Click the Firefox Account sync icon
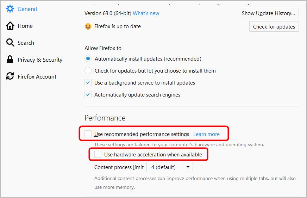This screenshot has width=307, height=198. (x=10, y=76)
